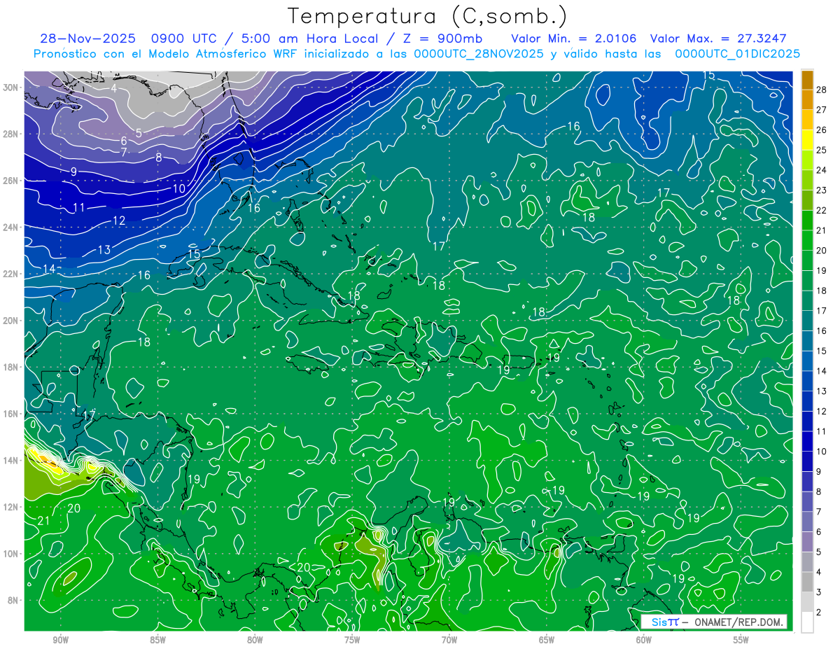Screen dimensions: 840x649
Task: Click the '30N' latitude axis label
Action: 11,87
